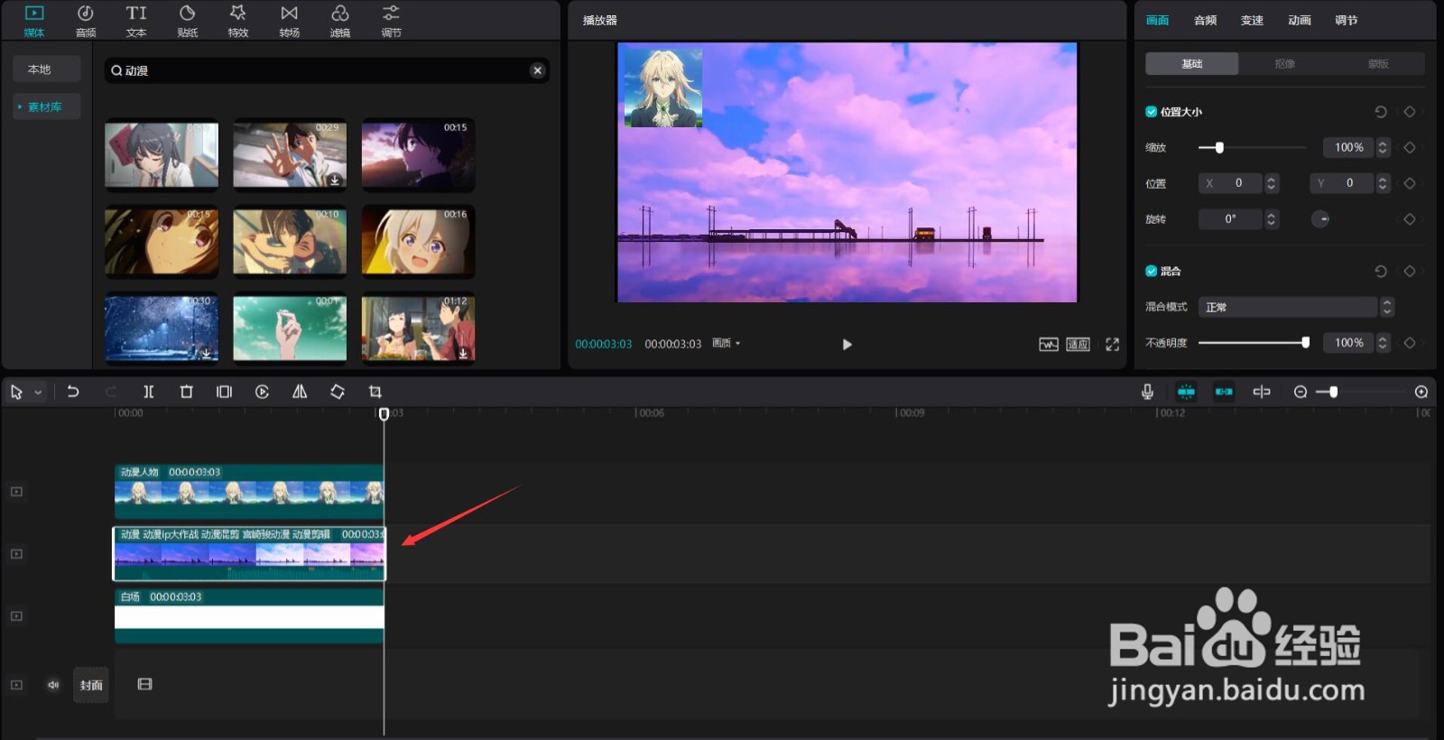The height and width of the screenshot is (740, 1444).
Task: Open the 文本 text tab
Action: pyautogui.click(x=136, y=21)
